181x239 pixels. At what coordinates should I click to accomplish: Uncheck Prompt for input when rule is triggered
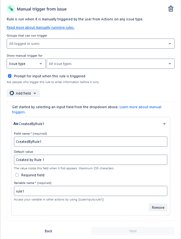coord(10,76)
